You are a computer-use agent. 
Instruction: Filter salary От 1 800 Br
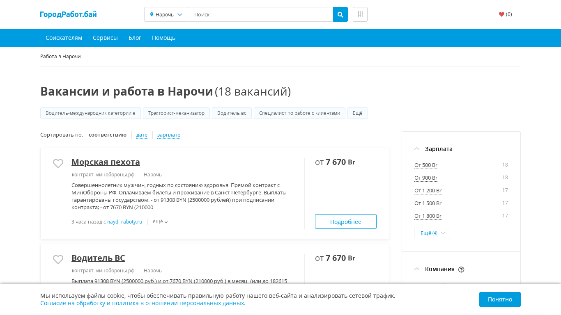(x=428, y=216)
